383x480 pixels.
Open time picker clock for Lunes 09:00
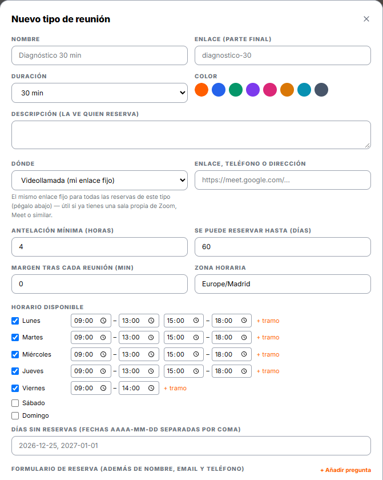(x=103, y=321)
